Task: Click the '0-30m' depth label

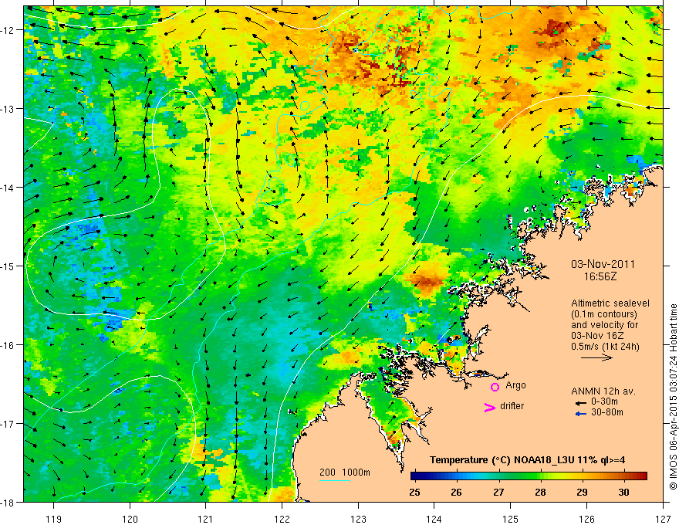Action: coord(604,401)
